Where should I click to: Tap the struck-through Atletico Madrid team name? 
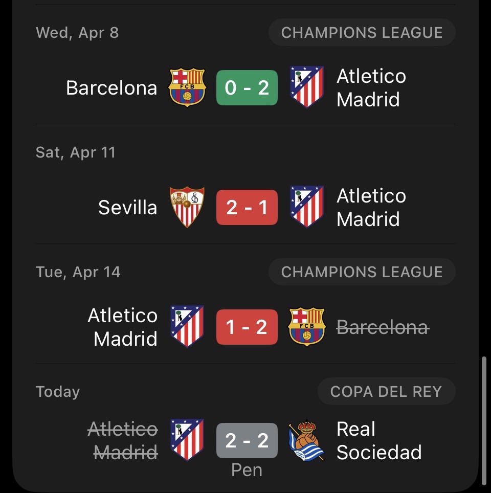tap(123, 440)
